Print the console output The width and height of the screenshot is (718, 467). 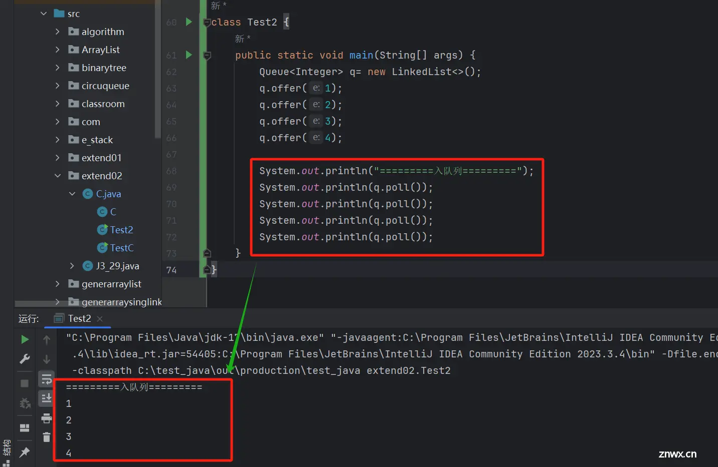pyautogui.click(x=47, y=418)
